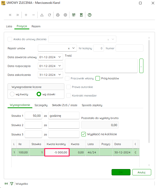The image size is (157, 188).
Task: Open the Wynagrodzenie sub-tab
Action: 20,105
